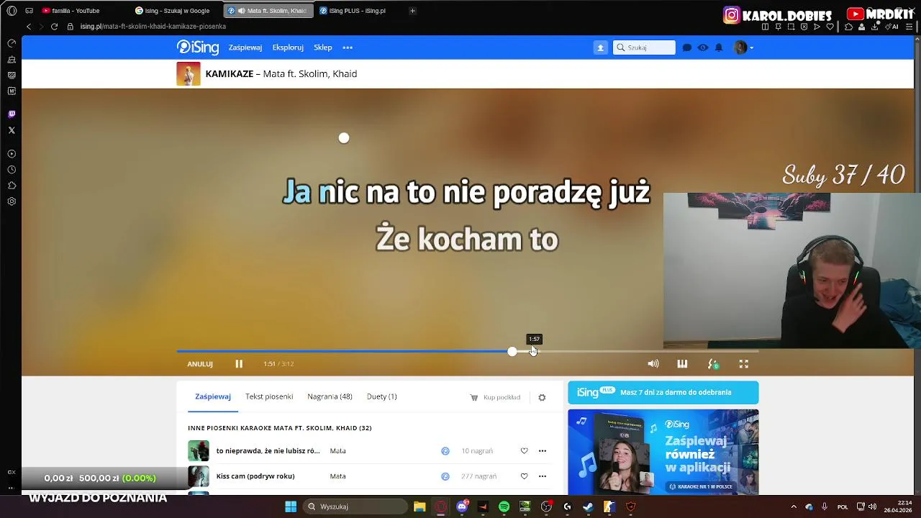Open notifications bell

click(719, 47)
